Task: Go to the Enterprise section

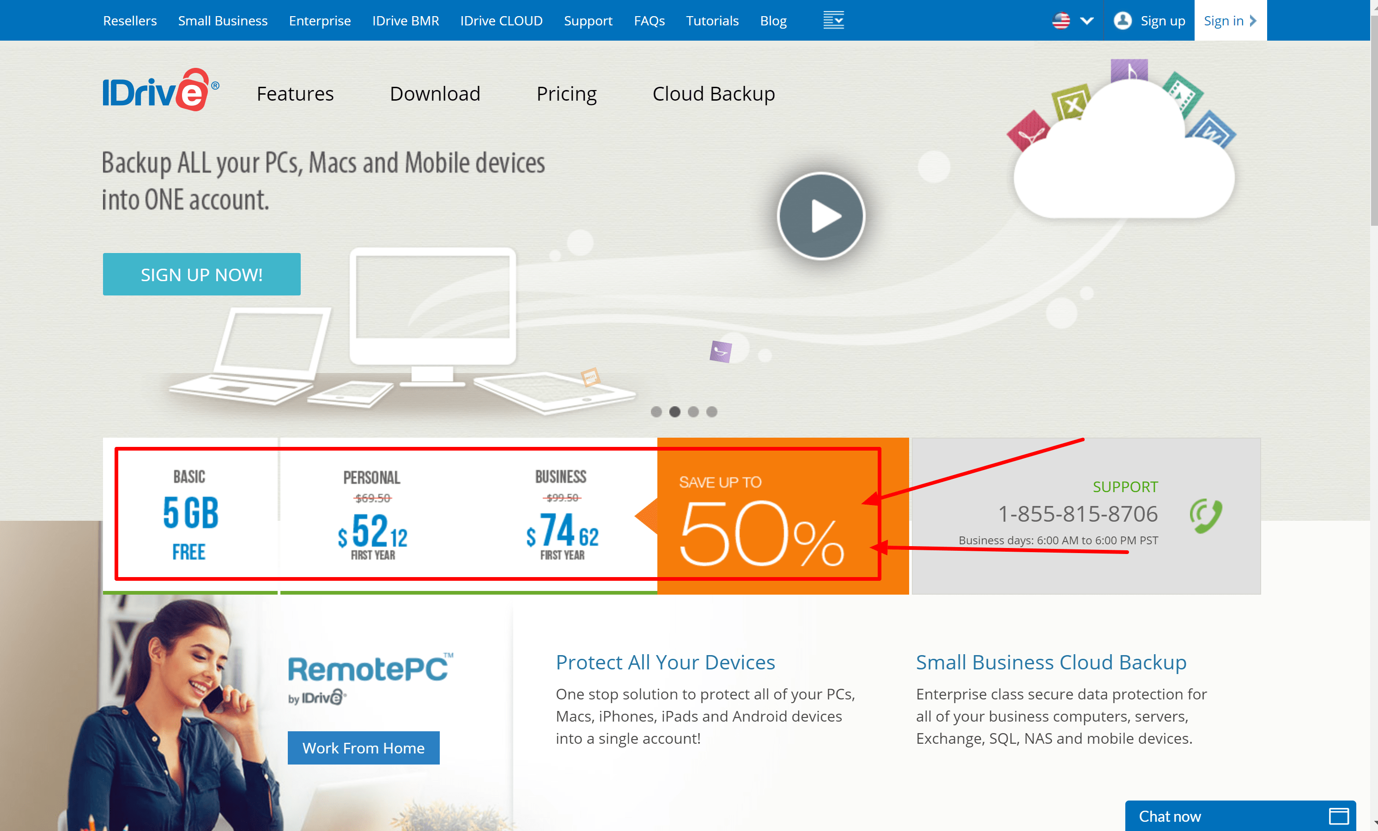Action: coord(320,21)
